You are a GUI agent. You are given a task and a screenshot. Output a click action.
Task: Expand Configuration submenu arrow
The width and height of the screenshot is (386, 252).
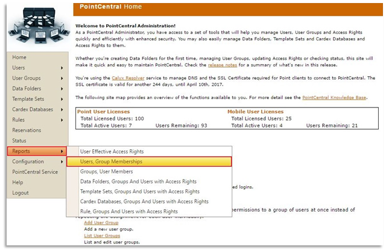pos(62,162)
